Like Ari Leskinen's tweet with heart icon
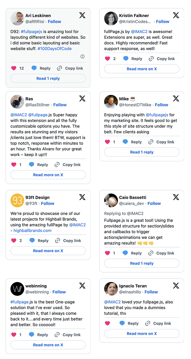Viewport: 191px width, 359px height. 14,68
